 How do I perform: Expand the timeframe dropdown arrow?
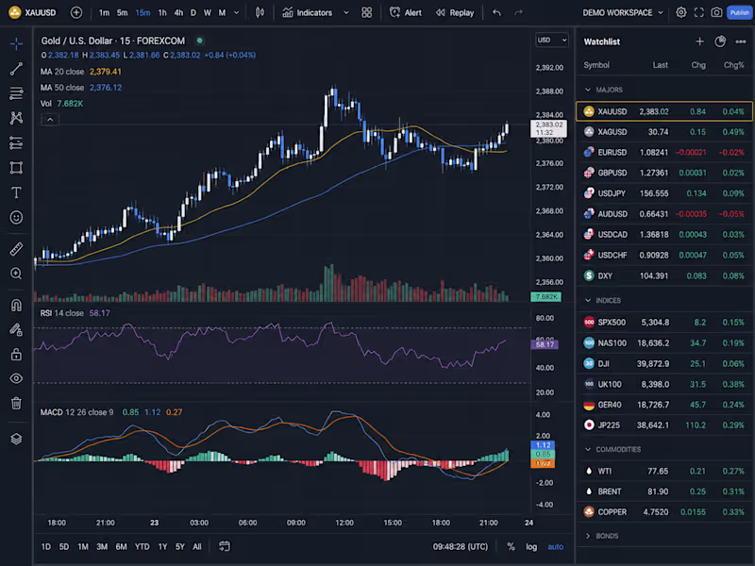tap(237, 12)
